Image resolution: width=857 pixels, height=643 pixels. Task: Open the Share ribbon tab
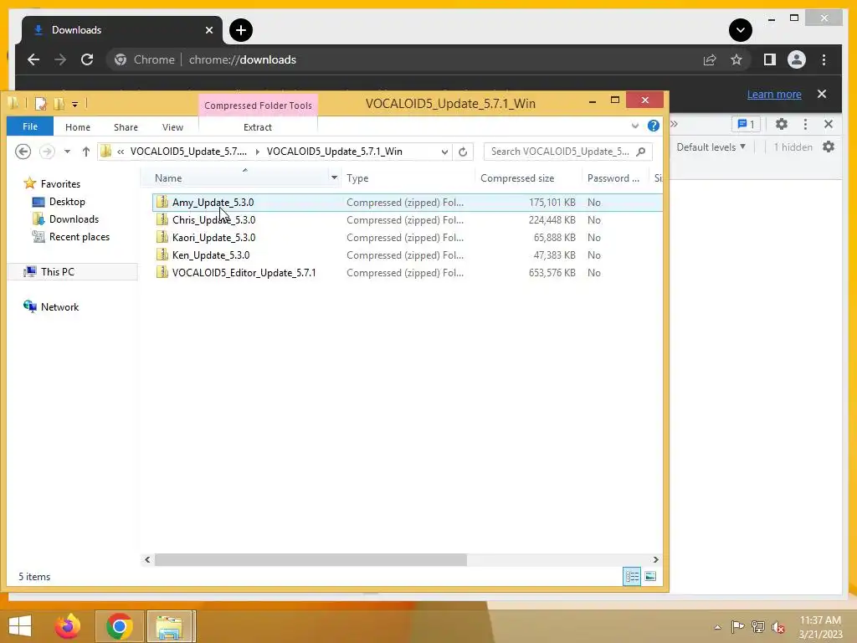pyautogui.click(x=126, y=127)
